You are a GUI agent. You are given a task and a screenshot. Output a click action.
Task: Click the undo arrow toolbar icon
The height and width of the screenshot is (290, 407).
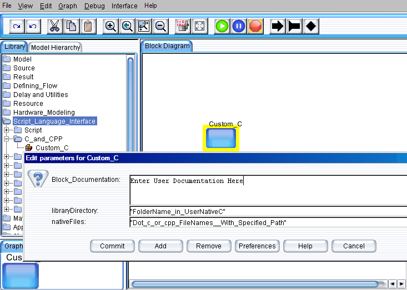33,26
